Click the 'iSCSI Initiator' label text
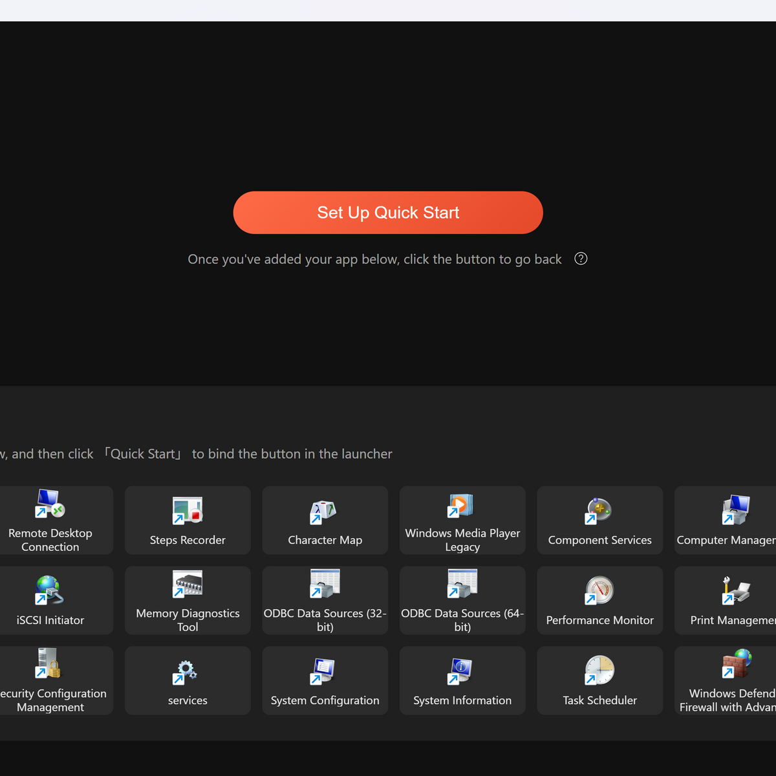The width and height of the screenshot is (776, 776). [x=50, y=620]
